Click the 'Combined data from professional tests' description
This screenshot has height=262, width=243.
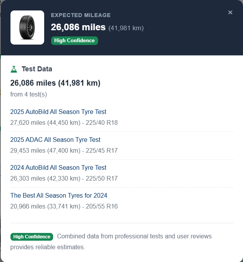[x=134, y=236]
